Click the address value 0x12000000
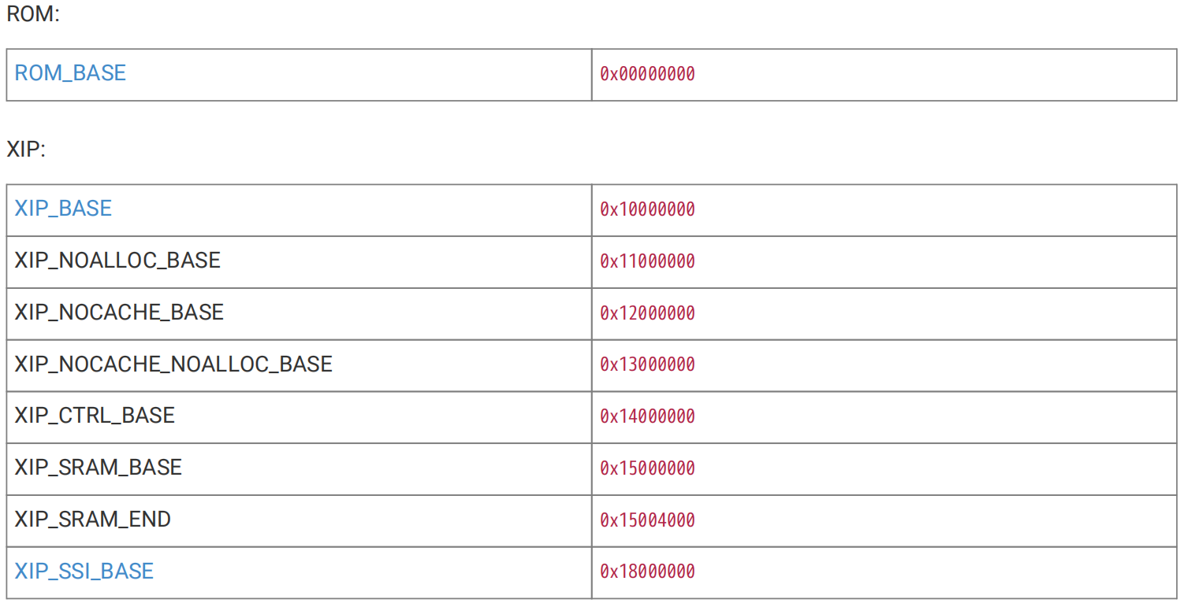This screenshot has width=1180, height=603. pyautogui.click(x=647, y=313)
